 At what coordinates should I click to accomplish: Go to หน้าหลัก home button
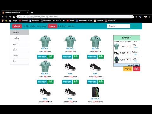pos(17,26)
